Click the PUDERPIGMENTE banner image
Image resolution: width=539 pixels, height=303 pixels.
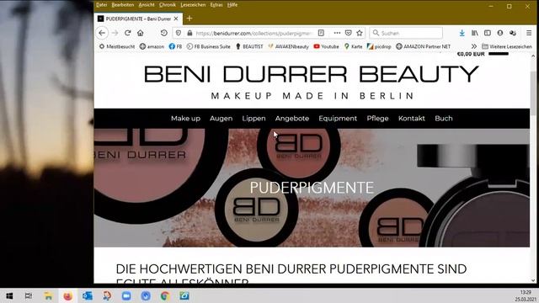(312, 188)
